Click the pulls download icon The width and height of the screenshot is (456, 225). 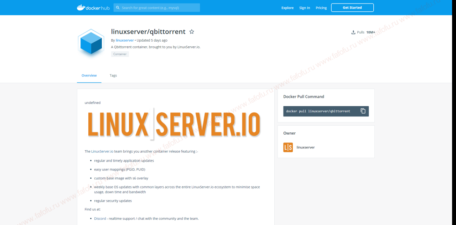pyautogui.click(x=353, y=32)
